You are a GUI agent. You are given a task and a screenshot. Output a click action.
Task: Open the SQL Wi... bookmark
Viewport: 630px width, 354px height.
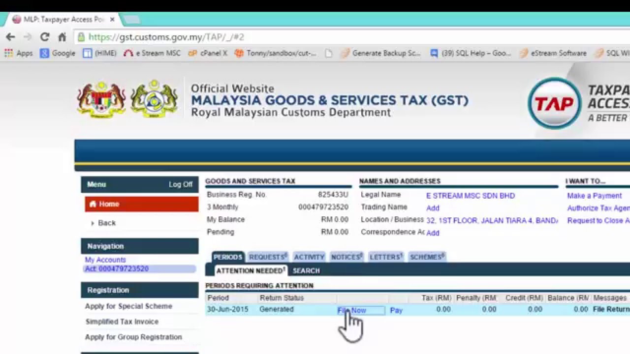(612, 53)
